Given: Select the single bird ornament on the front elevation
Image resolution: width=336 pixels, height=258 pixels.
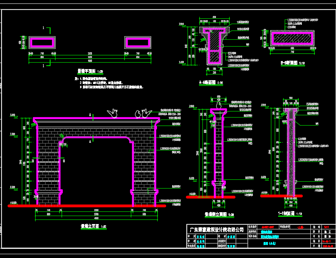Looking at the screenshot, I should pos(113,113).
